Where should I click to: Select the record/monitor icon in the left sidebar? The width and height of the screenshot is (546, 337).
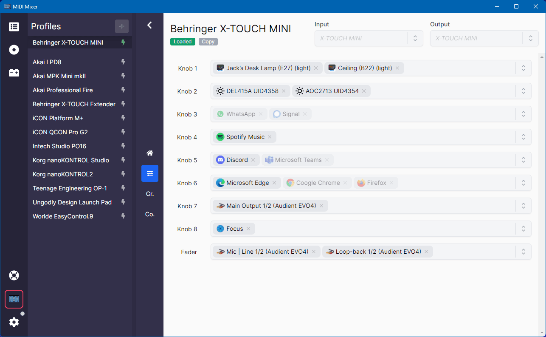click(x=14, y=50)
